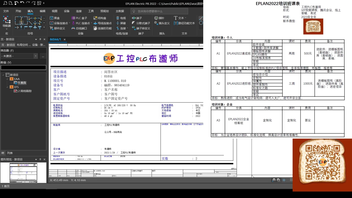352x198 pixels.
Task: Switch to the 布局空间 navigator tab
Action: [24, 45]
